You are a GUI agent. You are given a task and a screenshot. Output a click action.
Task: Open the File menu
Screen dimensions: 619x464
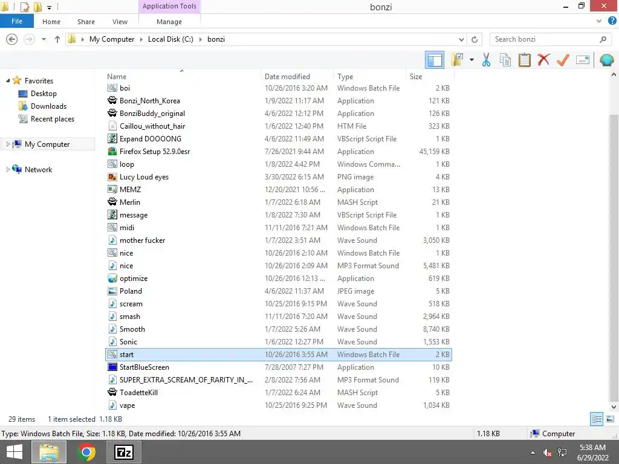(x=16, y=21)
